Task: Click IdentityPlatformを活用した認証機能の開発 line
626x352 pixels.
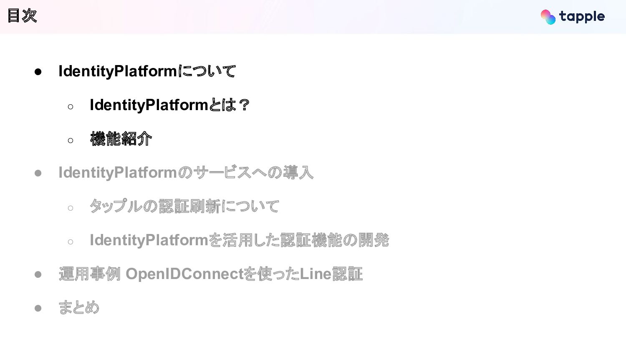Action: 239,240
